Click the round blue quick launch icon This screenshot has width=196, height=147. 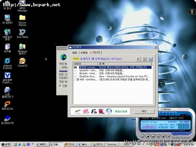click(28, 144)
